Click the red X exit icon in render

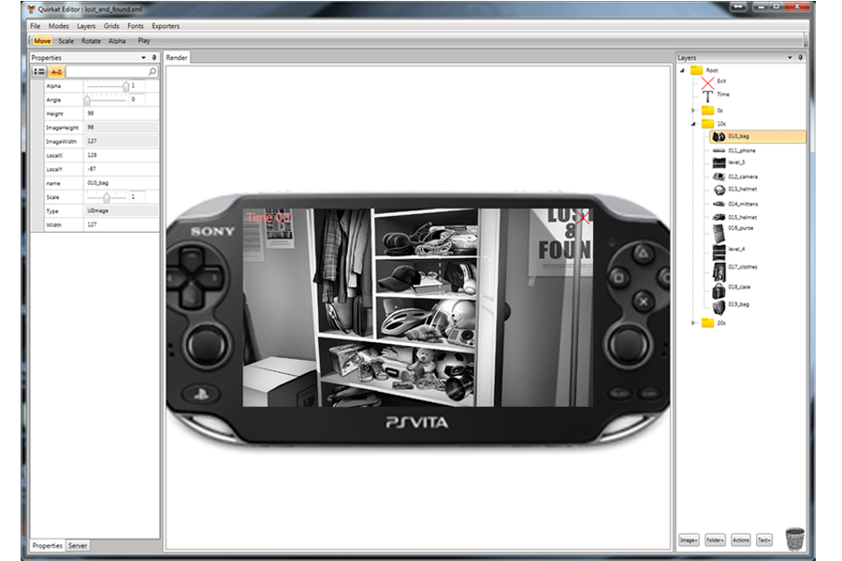click(x=583, y=217)
